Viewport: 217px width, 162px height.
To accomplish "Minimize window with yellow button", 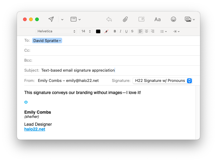I will coord(31,19).
